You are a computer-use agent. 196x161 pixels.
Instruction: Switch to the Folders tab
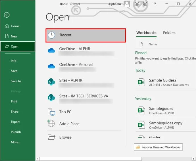pyautogui.click(x=169, y=33)
